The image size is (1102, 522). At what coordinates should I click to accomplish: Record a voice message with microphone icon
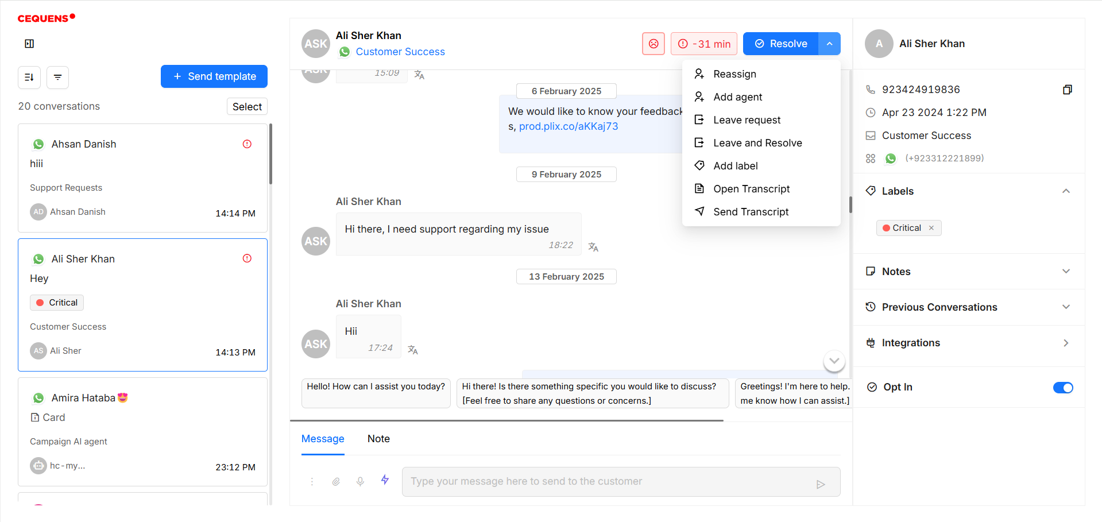[x=360, y=482]
